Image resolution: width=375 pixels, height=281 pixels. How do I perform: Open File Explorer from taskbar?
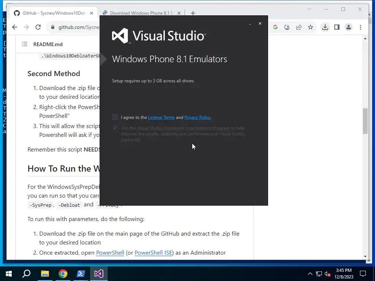[45, 274]
